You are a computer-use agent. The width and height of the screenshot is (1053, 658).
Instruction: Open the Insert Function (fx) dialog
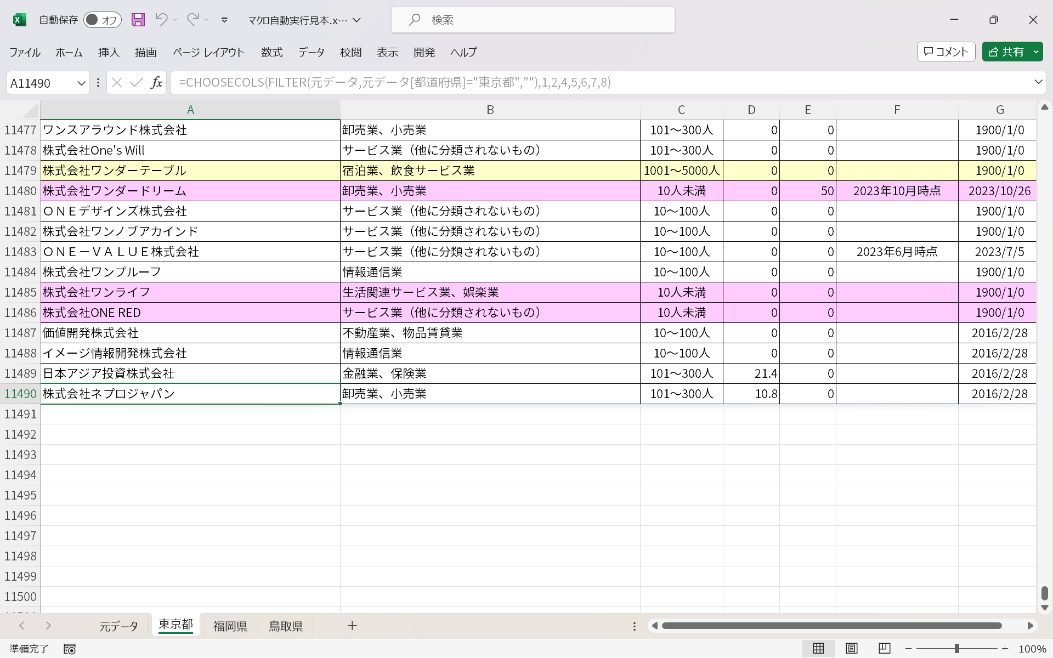[156, 82]
